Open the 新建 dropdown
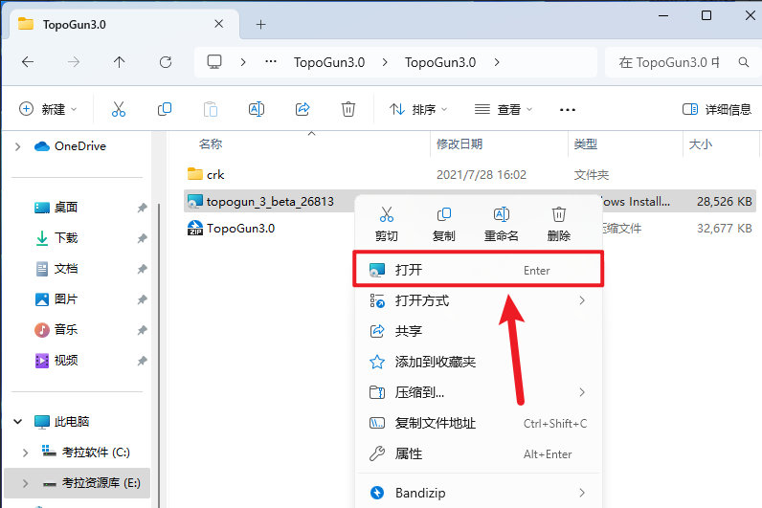The width and height of the screenshot is (762, 508). [48, 109]
